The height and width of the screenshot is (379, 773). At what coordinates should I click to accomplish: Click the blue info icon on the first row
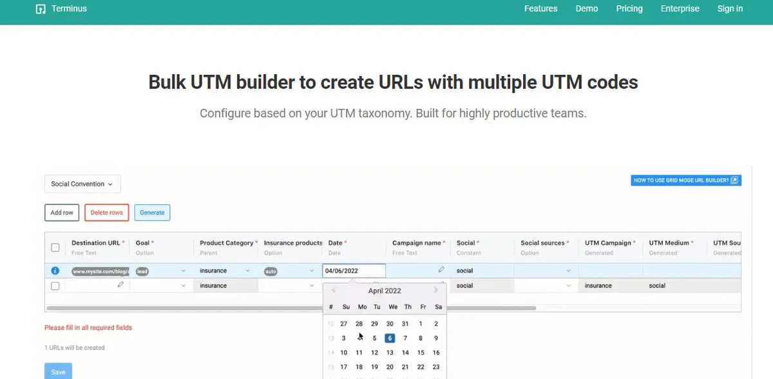(55, 270)
